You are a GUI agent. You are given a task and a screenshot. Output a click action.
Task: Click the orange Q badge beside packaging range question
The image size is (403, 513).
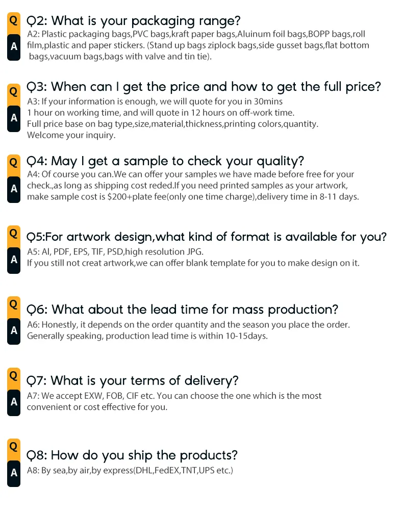tap(14, 20)
